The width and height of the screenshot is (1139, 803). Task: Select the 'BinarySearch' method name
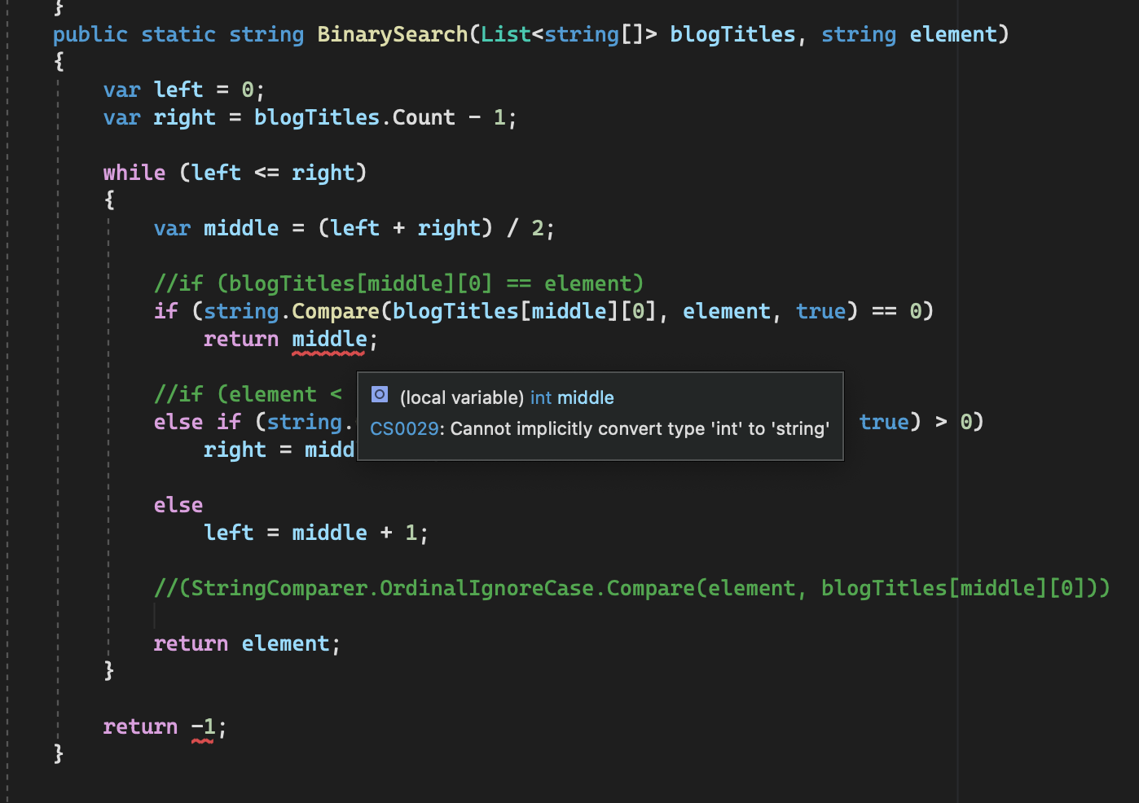pos(392,34)
